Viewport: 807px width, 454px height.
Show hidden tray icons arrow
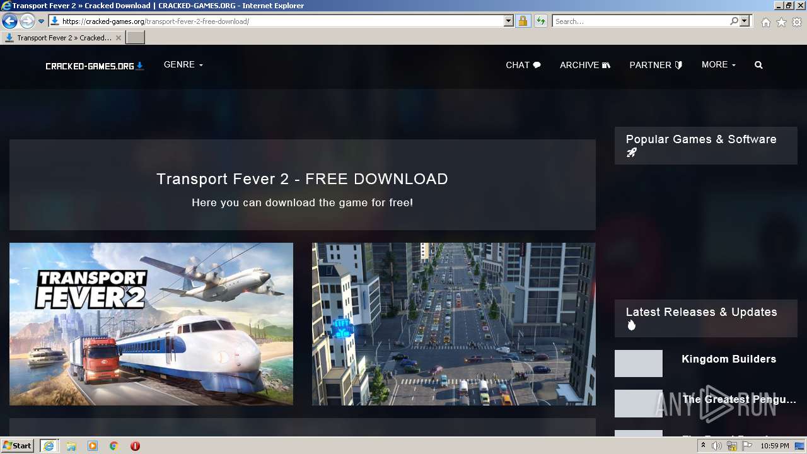point(703,446)
